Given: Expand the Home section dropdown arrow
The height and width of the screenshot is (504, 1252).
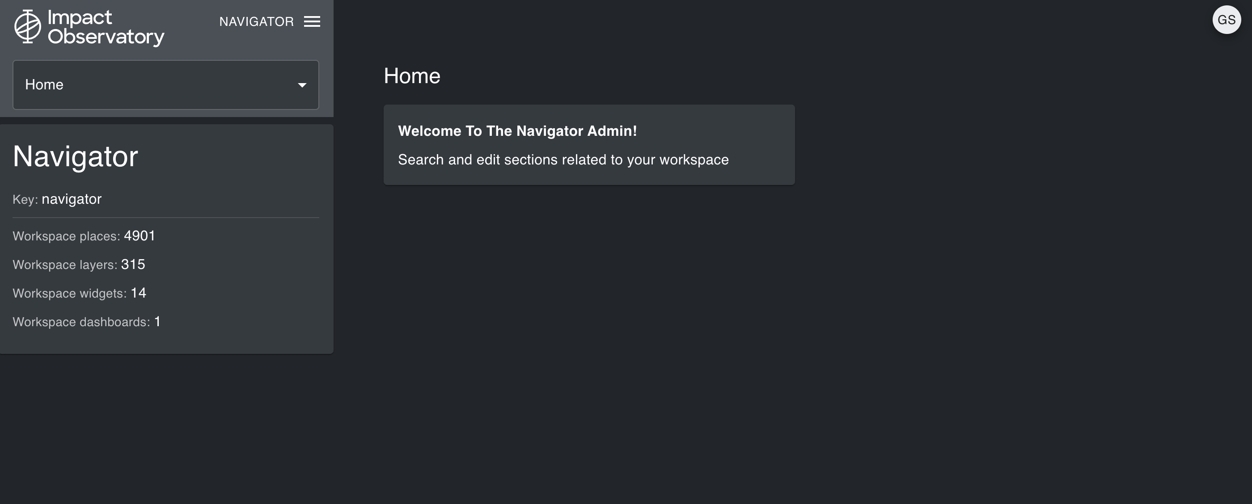Looking at the screenshot, I should (x=302, y=85).
